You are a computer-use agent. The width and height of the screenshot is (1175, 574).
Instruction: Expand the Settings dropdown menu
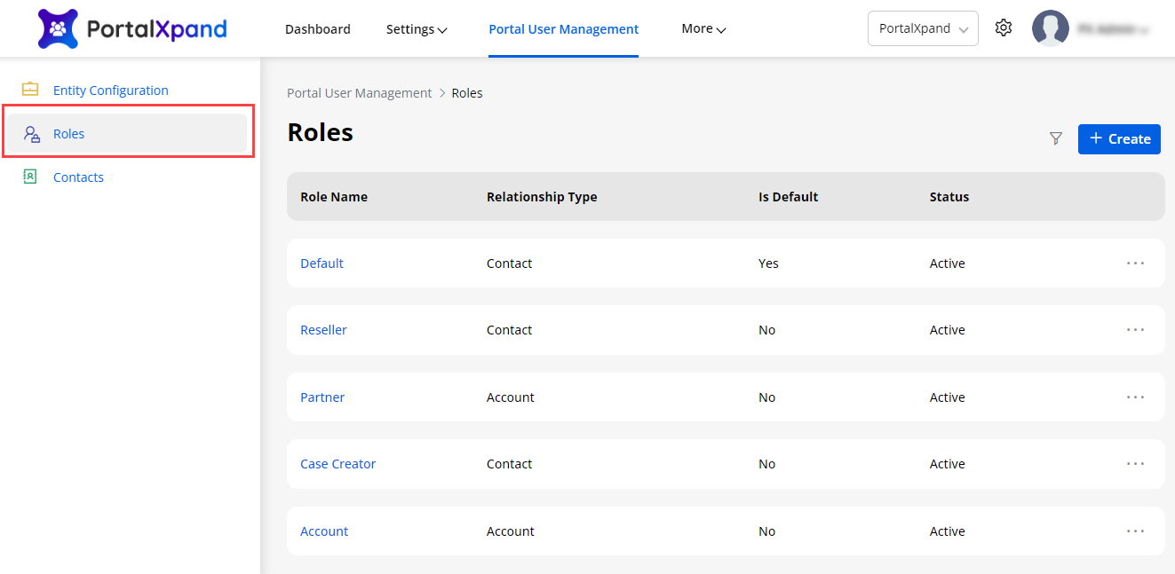click(x=416, y=29)
